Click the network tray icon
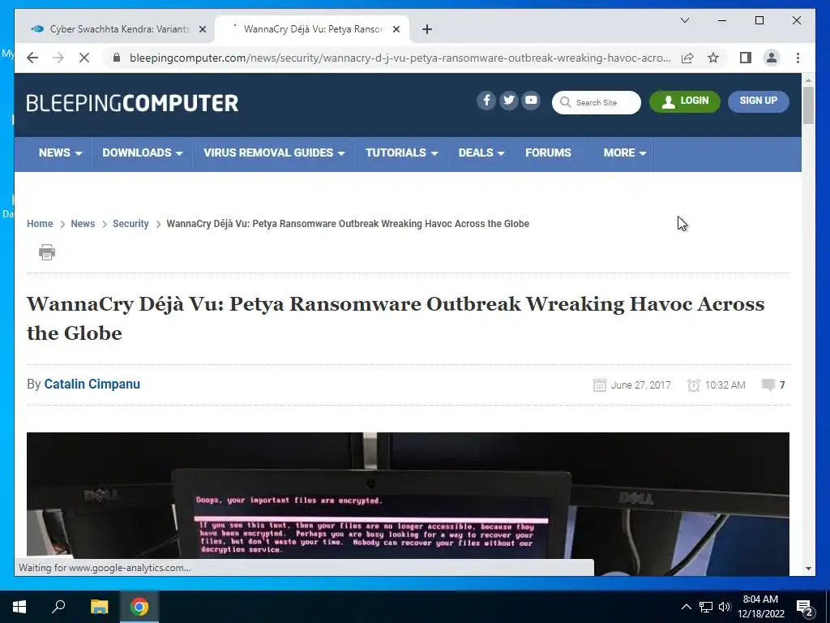Image resolution: width=830 pixels, height=623 pixels. pos(706,607)
